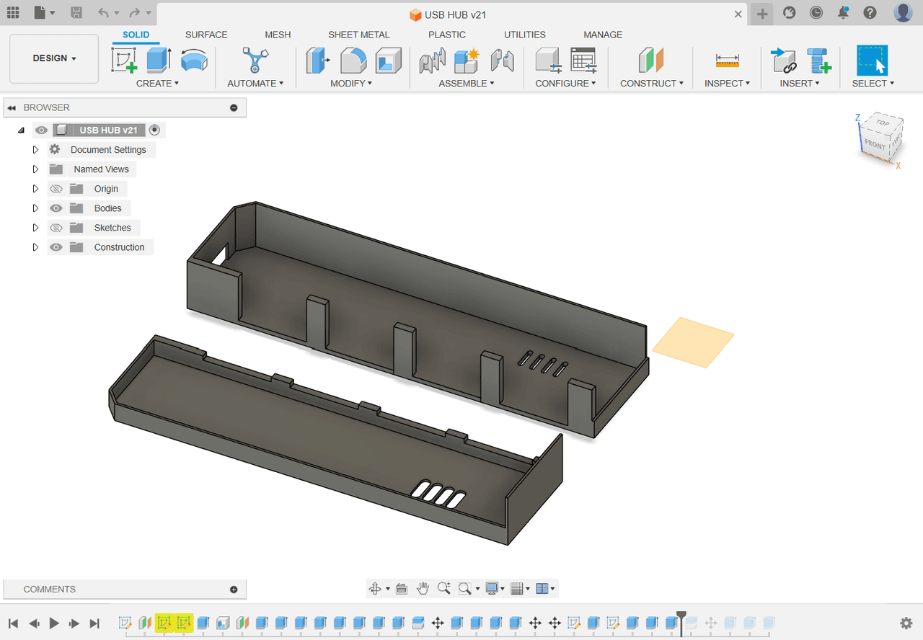The width and height of the screenshot is (923, 640).
Task: Expand the Document Settings node
Action: tap(35, 150)
